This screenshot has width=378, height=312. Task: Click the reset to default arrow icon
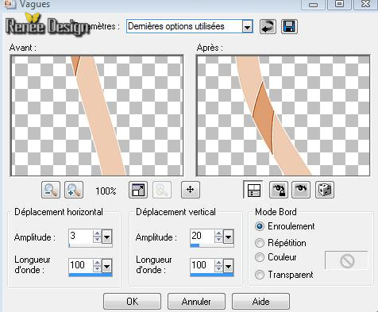[268, 26]
